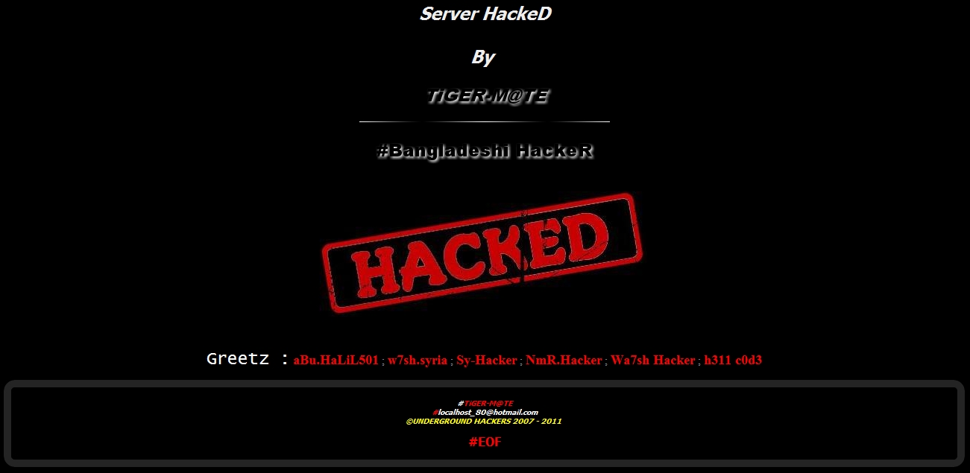
Task: Select the h311 c0d3 name
Action: click(733, 361)
